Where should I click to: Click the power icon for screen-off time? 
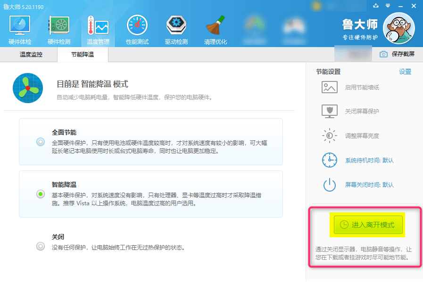click(x=329, y=185)
